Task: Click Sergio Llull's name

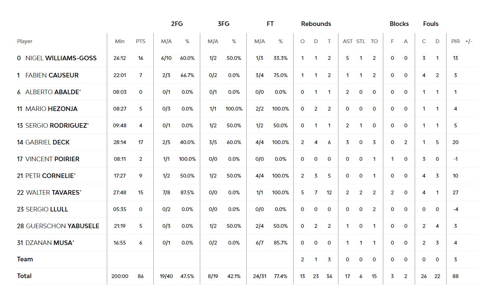Action: coord(46,209)
